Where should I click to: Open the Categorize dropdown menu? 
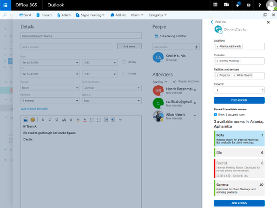pos(157,15)
